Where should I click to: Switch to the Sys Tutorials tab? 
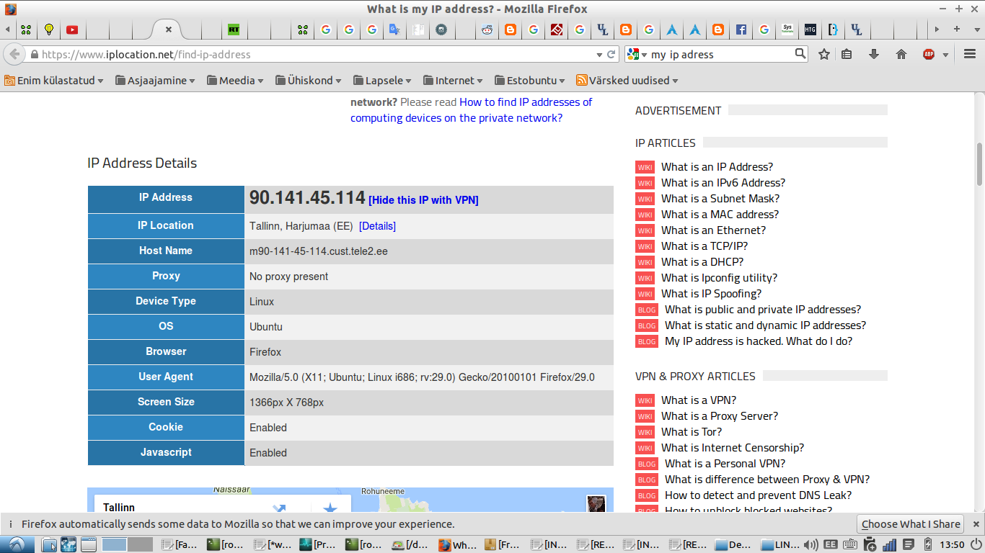point(787,30)
